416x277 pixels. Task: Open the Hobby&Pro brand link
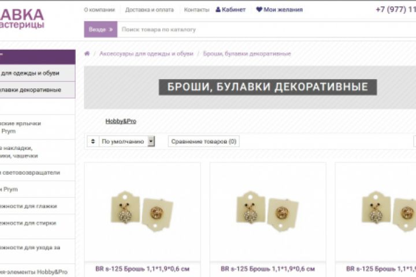tap(121, 121)
